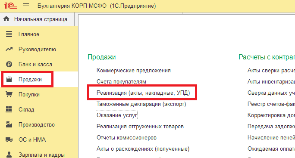Open Отчеты комиссионеров link

click(x=126, y=138)
